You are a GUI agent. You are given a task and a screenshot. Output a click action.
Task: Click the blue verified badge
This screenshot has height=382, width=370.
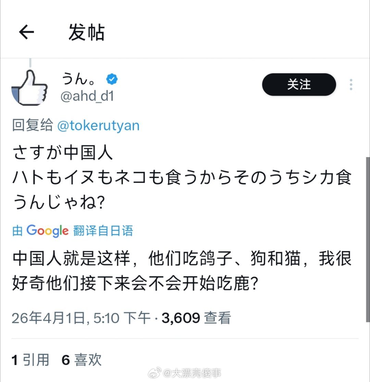tap(112, 79)
